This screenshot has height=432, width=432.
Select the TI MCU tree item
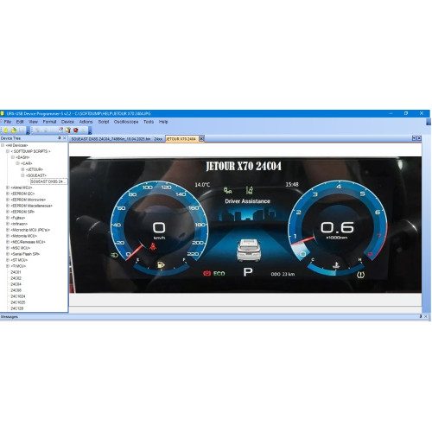(18, 266)
